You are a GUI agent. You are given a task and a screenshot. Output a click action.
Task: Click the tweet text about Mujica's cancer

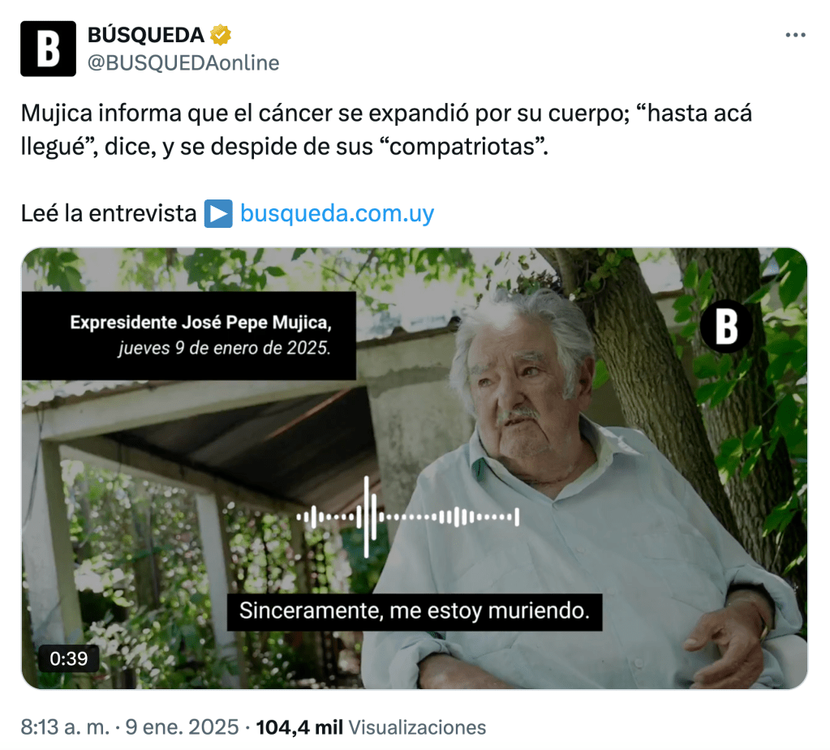pyautogui.click(x=386, y=130)
